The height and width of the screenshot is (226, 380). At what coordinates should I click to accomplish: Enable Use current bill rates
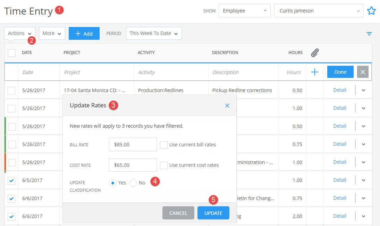[164, 145]
